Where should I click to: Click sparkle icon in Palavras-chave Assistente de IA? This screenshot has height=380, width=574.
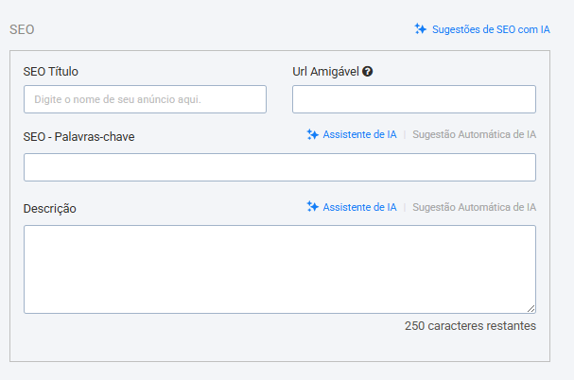[x=313, y=134]
